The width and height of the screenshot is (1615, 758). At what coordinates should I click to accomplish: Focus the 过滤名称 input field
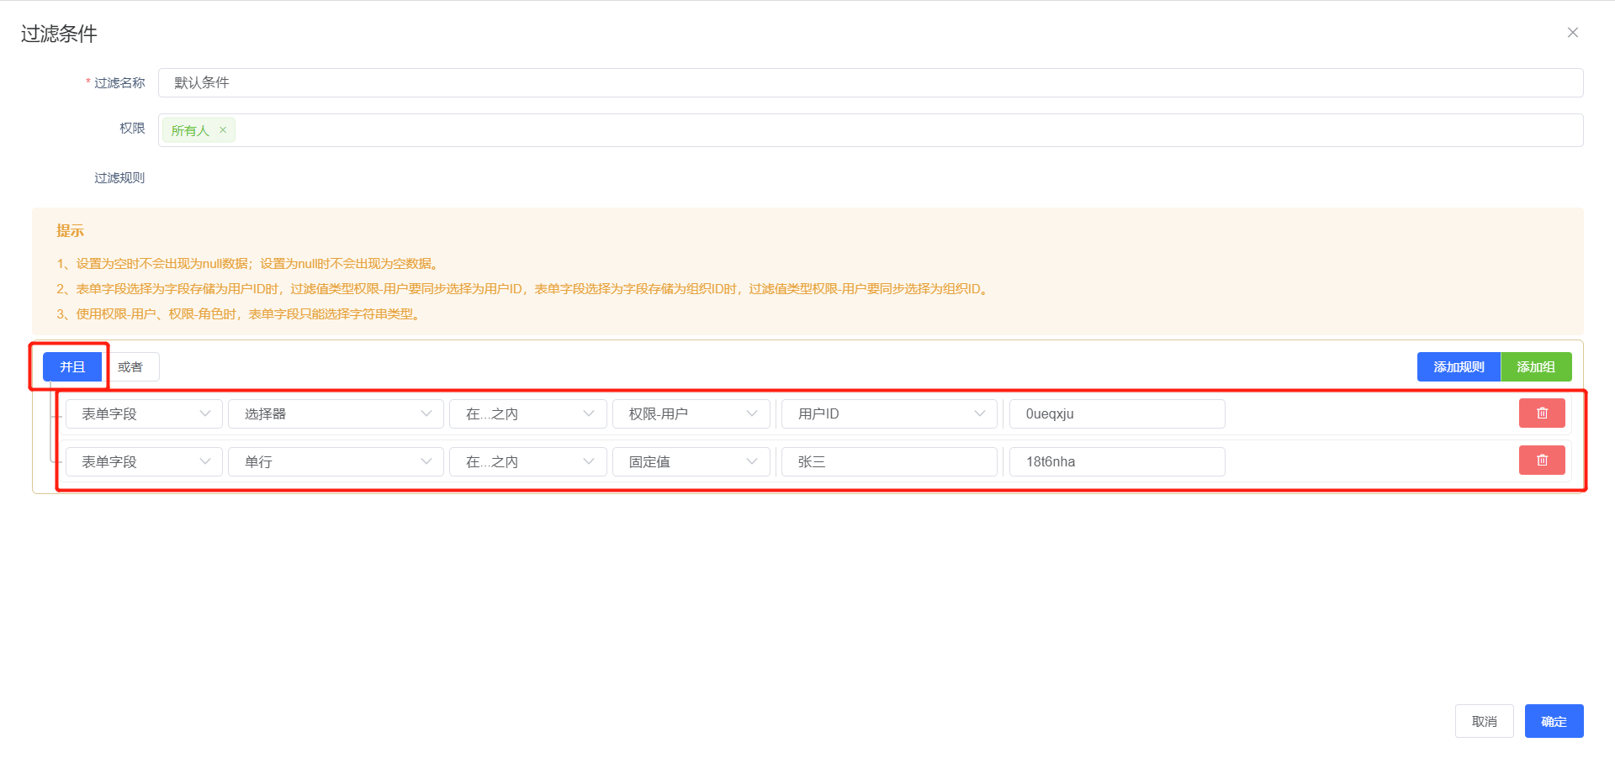pyautogui.click(x=870, y=83)
